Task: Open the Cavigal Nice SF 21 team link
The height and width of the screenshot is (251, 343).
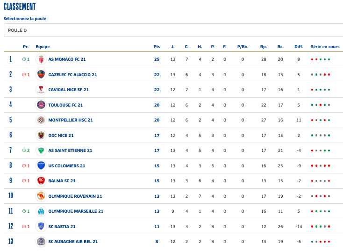Action: coord(68,90)
